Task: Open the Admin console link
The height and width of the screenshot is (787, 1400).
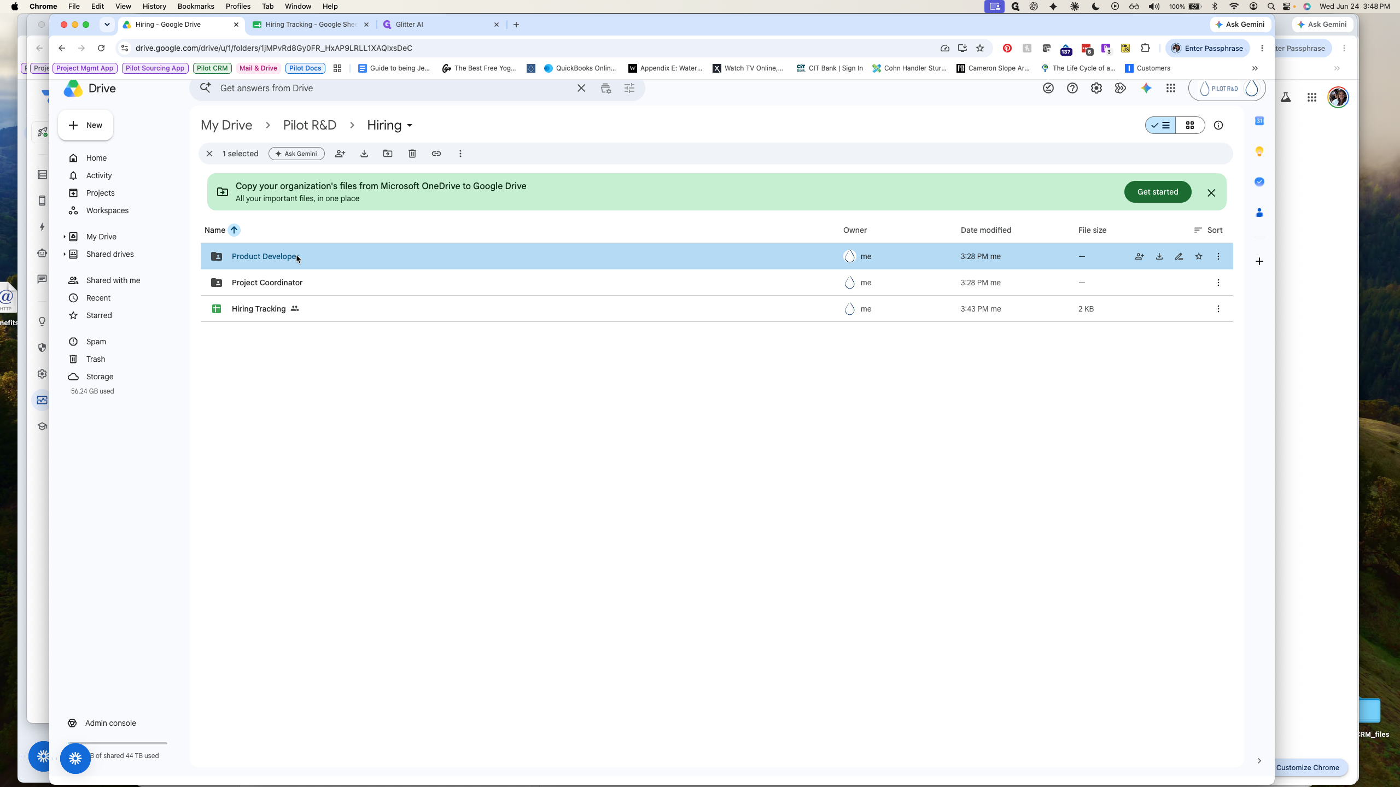Action: [x=110, y=723]
